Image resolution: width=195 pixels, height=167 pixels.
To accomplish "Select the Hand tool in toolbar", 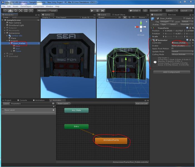I will (x=5, y=11).
